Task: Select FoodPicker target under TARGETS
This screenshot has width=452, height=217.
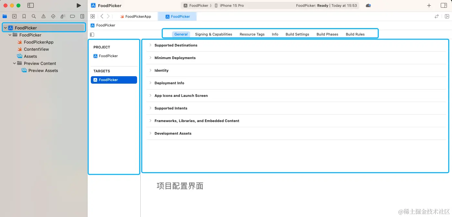Action: [114, 80]
